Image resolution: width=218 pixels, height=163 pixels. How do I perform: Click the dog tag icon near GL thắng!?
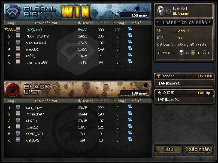pyautogui.click(x=163, y=11)
